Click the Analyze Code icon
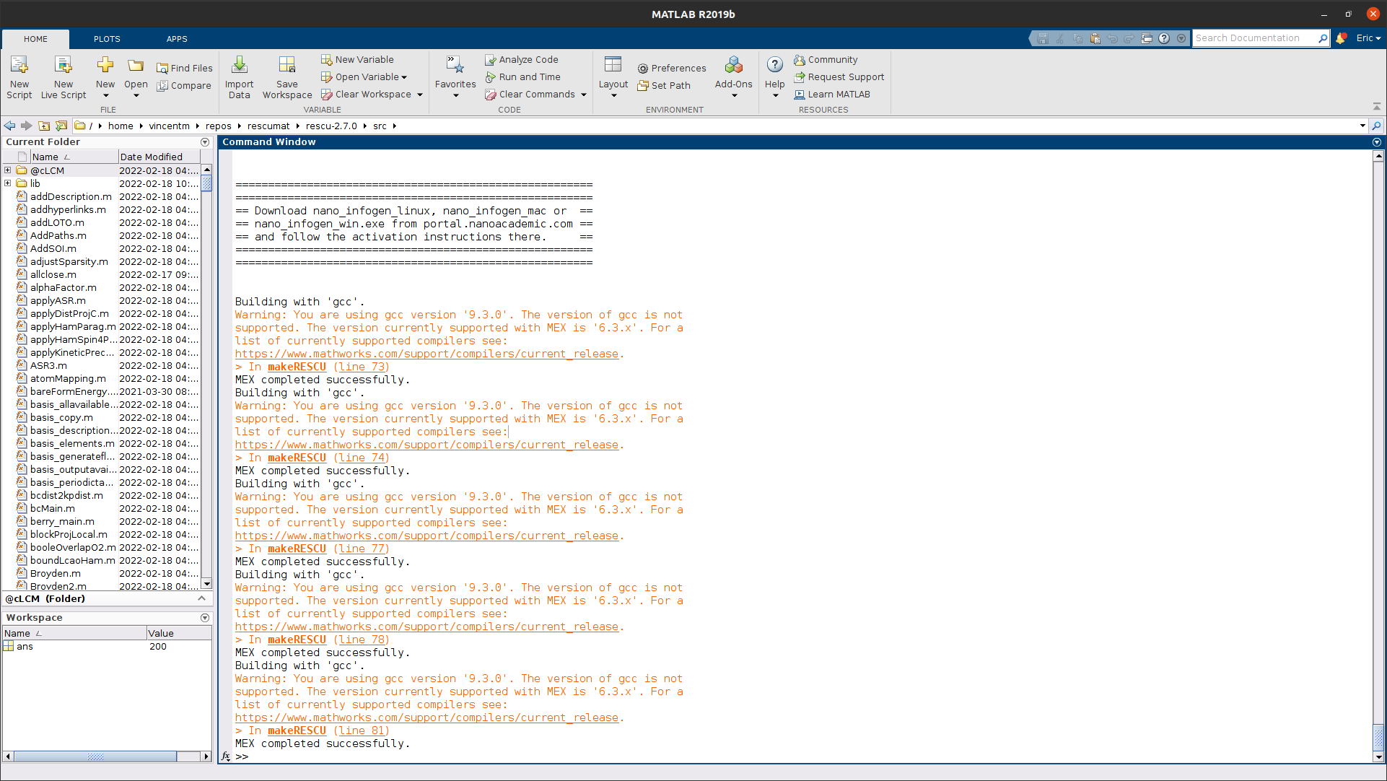Viewport: 1387px width, 781px height. (521, 59)
